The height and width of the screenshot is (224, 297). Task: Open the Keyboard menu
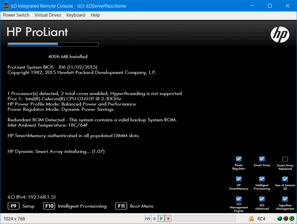76,15
